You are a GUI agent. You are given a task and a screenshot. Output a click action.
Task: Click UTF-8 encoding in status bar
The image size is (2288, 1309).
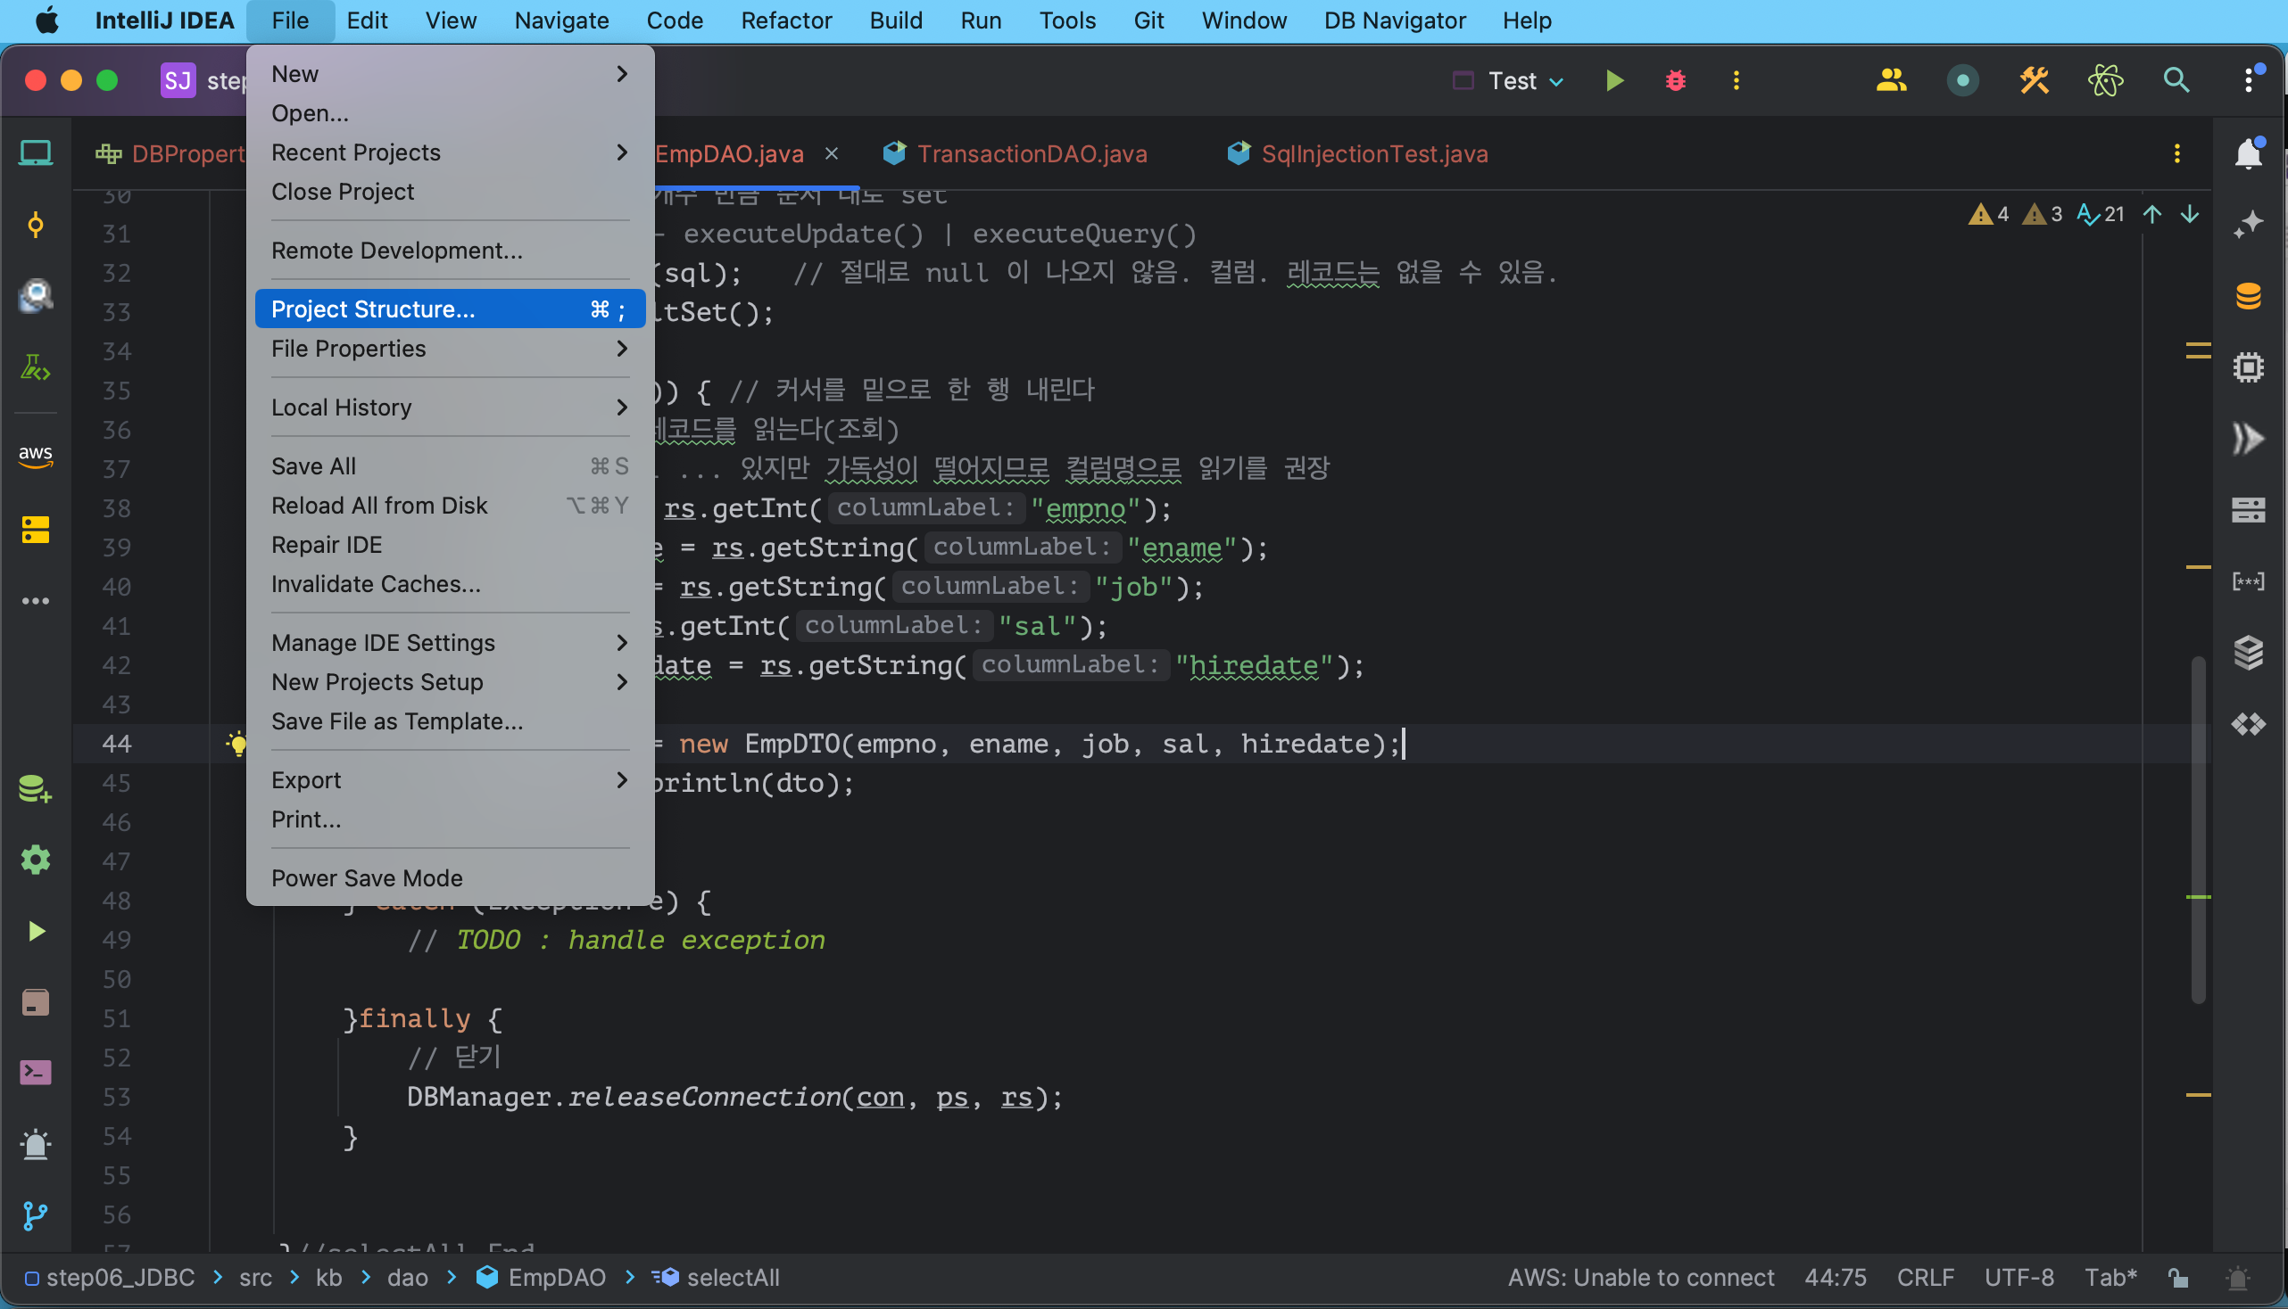click(x=2019, y=1278)
